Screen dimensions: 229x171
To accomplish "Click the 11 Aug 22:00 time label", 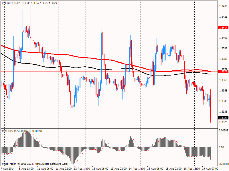I will pos(64,169).
